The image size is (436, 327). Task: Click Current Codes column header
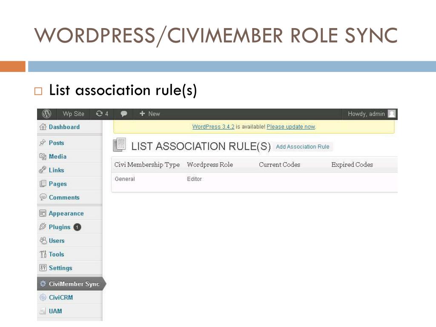pyautogui.click(x=279, y=165)
